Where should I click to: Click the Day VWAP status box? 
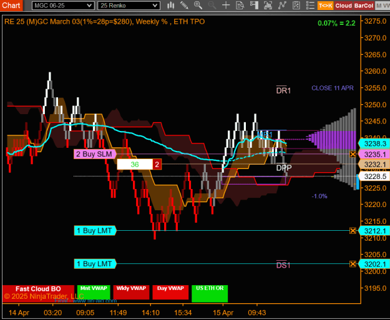tap(170, 293)
